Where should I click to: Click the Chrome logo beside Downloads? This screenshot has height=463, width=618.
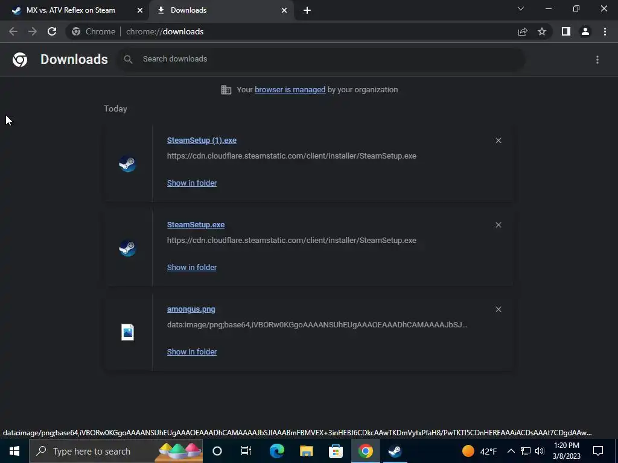20,60
